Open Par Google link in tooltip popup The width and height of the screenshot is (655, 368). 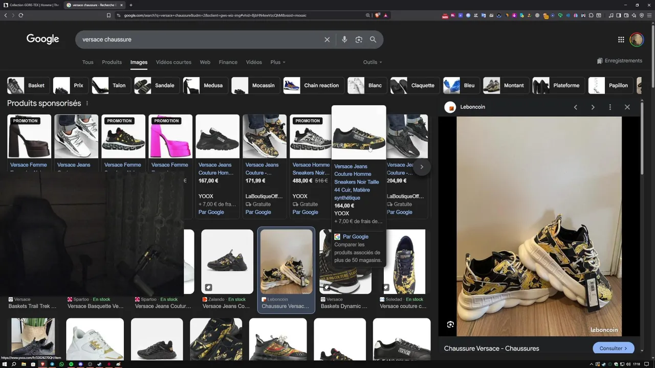coord(356,237)
